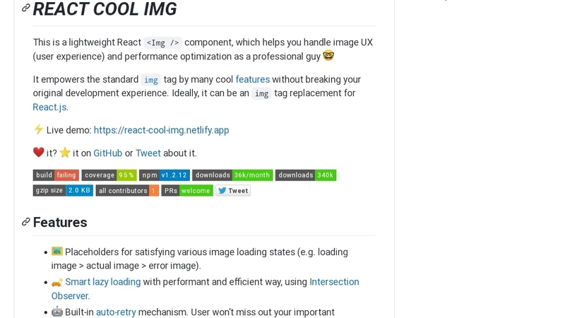Open the build failing badge

click(x=56, y=175)
